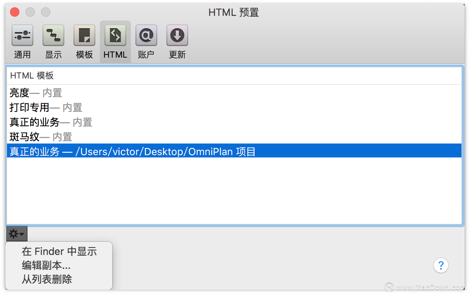Click the HTML 模板 column header
The height and width of the screenshot is (294, 470).
tap(234, 76)
